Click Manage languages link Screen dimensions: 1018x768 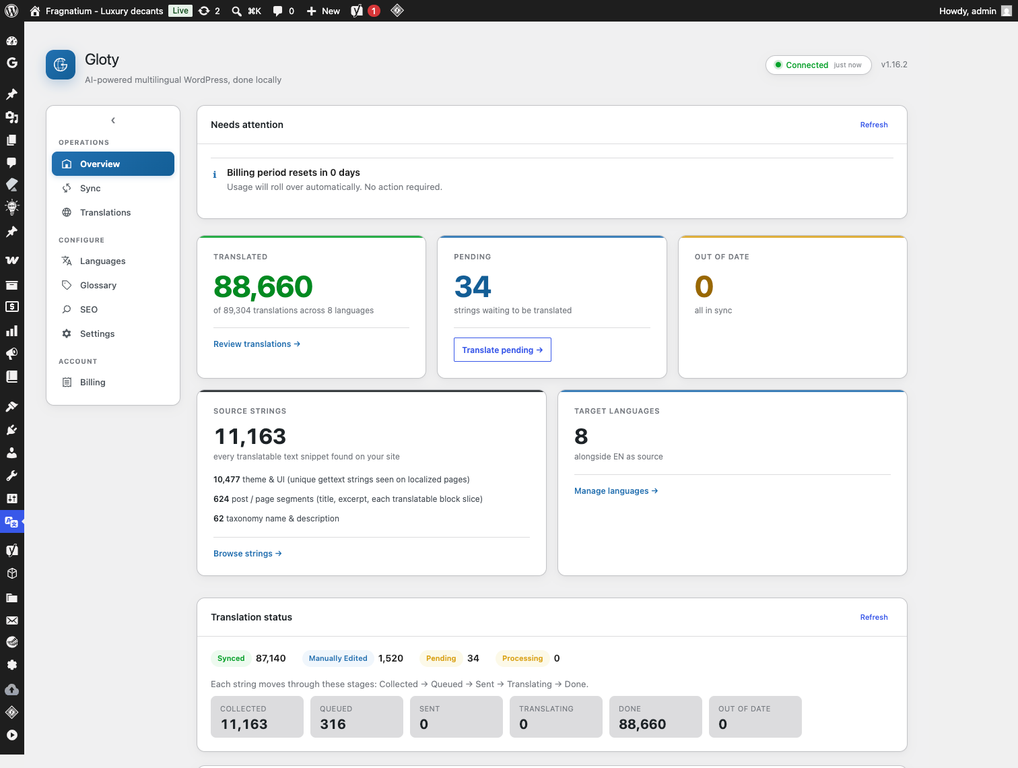tap(616, 490)
